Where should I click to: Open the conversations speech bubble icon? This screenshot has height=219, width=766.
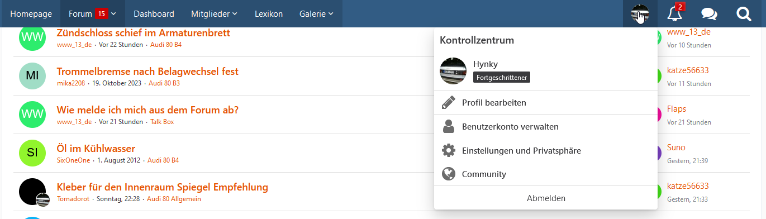709,14
